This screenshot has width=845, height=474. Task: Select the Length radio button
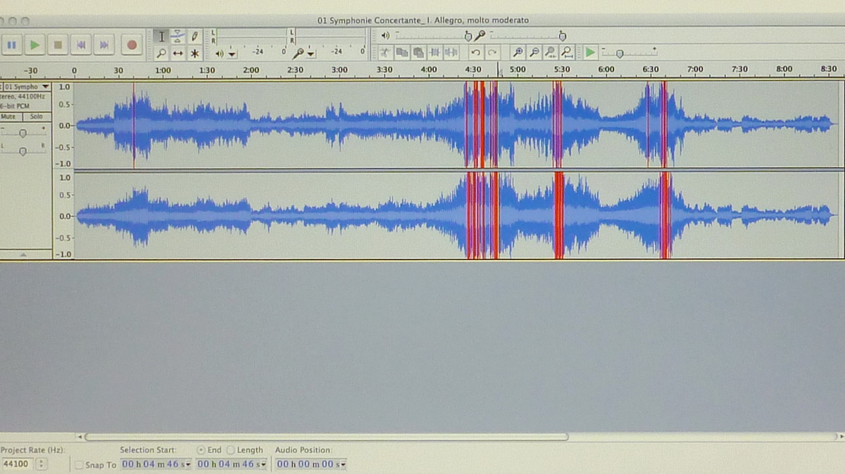231,450
